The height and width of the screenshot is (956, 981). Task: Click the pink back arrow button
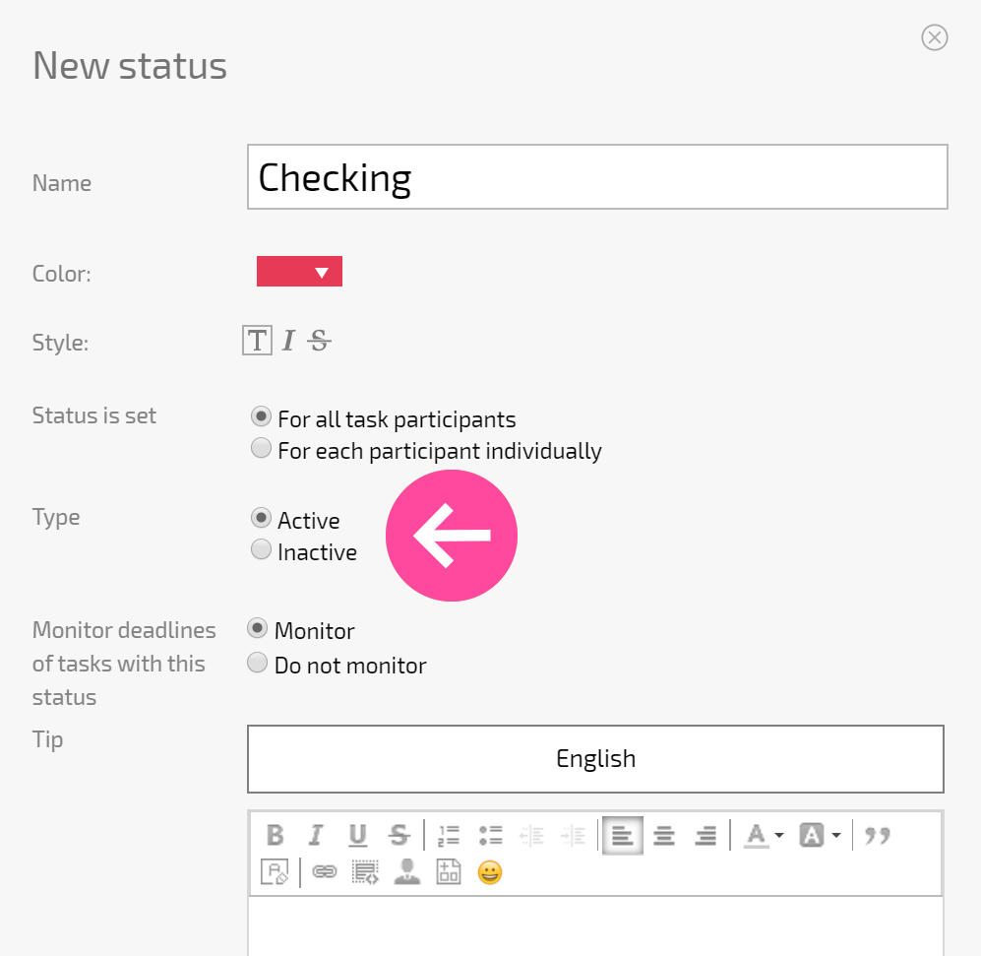[x=452, y=536]
